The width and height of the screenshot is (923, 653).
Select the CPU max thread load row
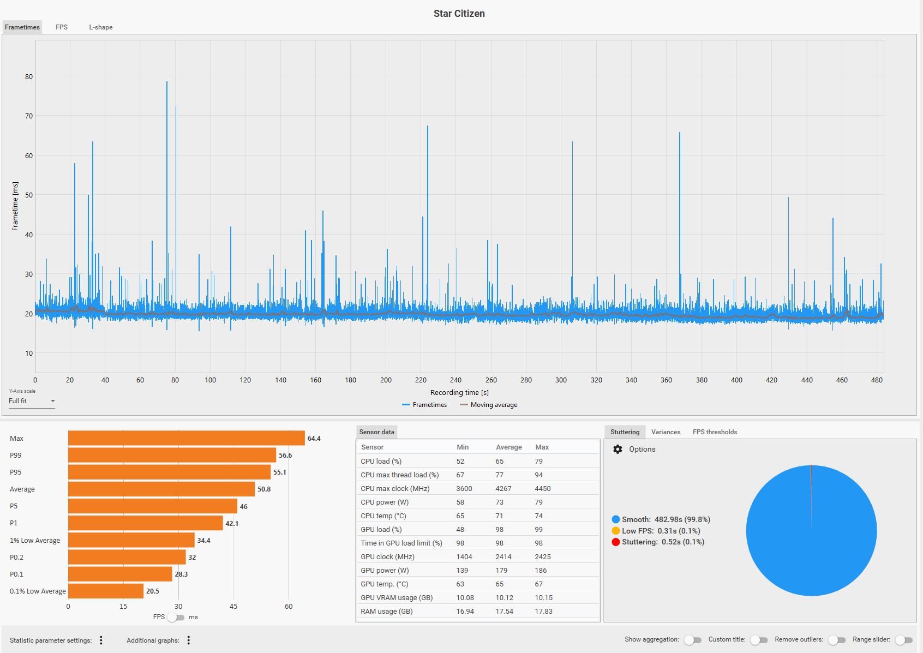point(478,475)
